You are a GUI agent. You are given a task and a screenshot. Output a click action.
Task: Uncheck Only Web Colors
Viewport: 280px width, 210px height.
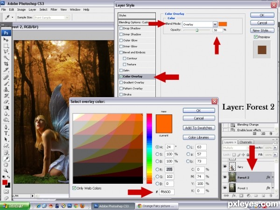74,188
